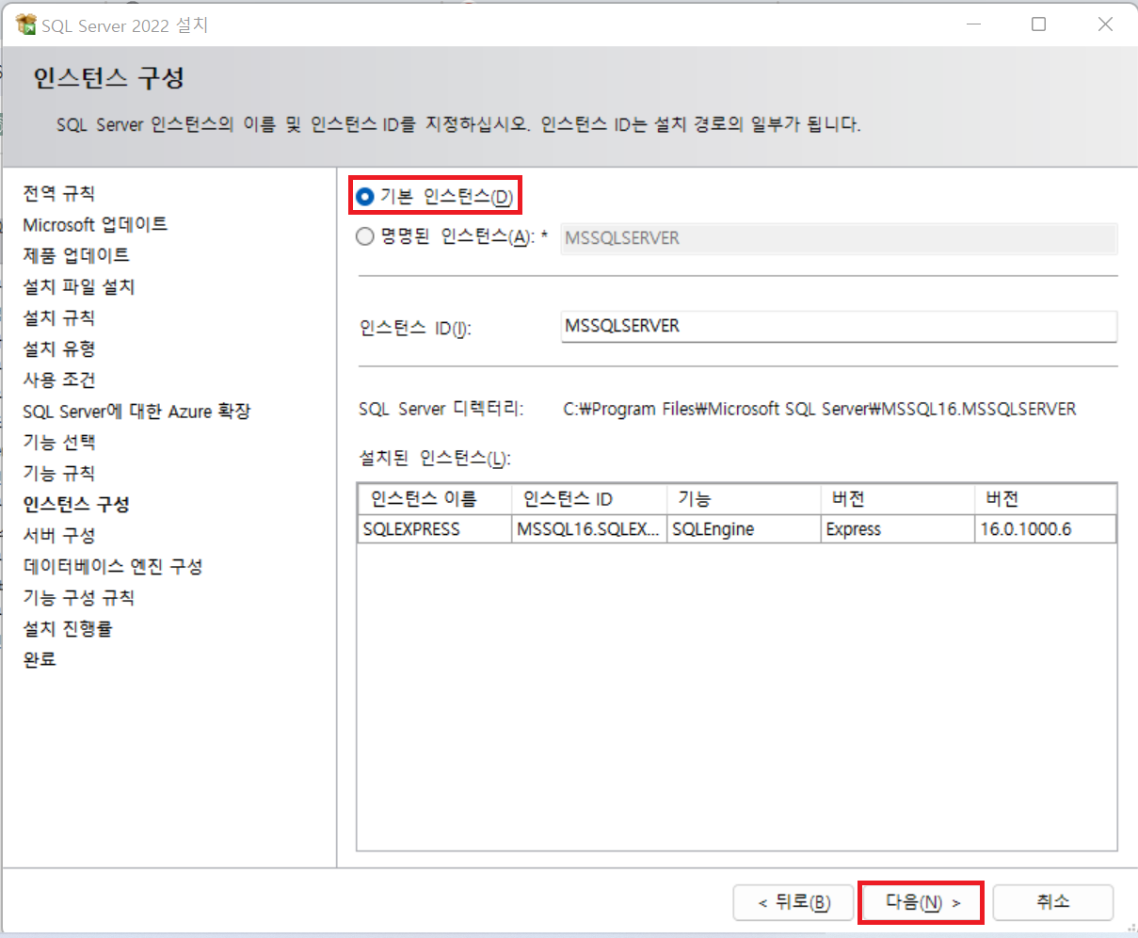Open the 설치 파일 설치 step
The image size is (1138, 938).
(79, 286)
